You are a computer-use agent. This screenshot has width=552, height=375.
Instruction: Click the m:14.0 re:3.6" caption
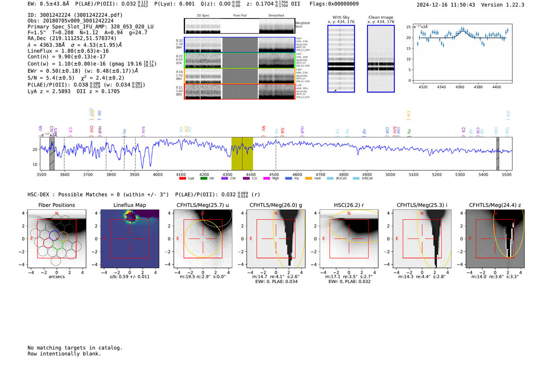tap(495, 277)
